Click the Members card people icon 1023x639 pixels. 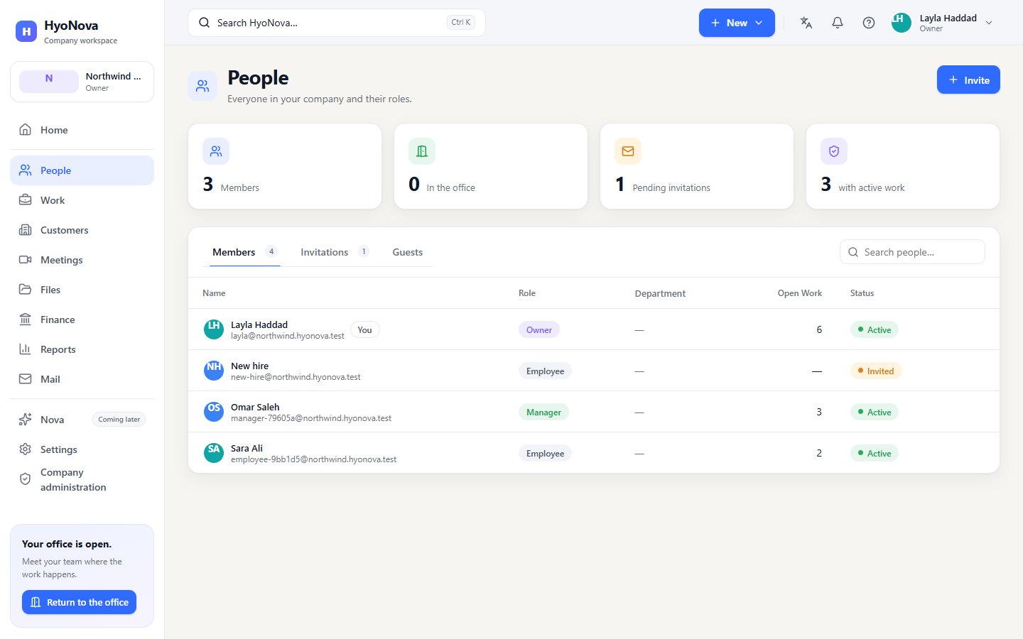[x=216, y=151]
